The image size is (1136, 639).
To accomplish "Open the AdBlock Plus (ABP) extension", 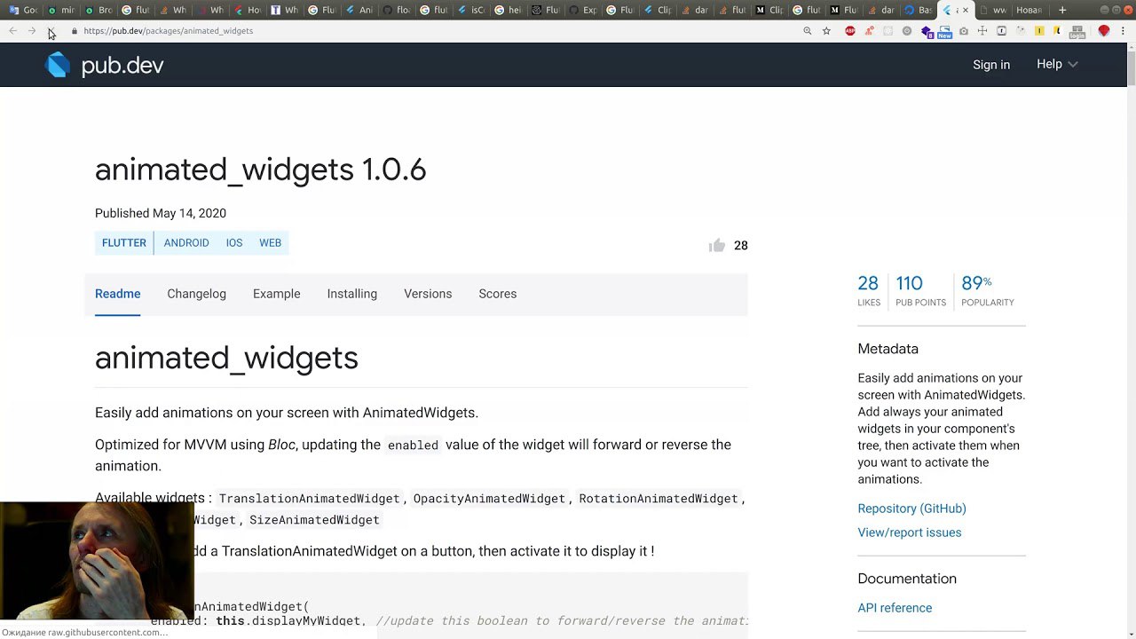I will [850, 31].
